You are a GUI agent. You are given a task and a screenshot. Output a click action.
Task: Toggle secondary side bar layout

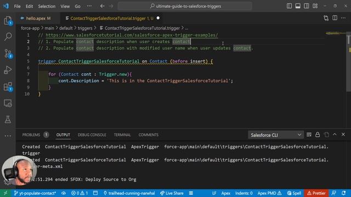(x=306, y=6)
